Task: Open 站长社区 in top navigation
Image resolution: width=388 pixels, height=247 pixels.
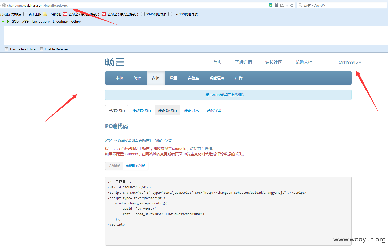Action: click(274, 62)
